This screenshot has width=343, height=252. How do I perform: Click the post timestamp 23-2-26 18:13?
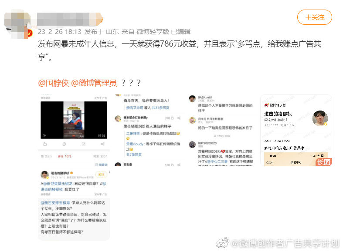60,32
